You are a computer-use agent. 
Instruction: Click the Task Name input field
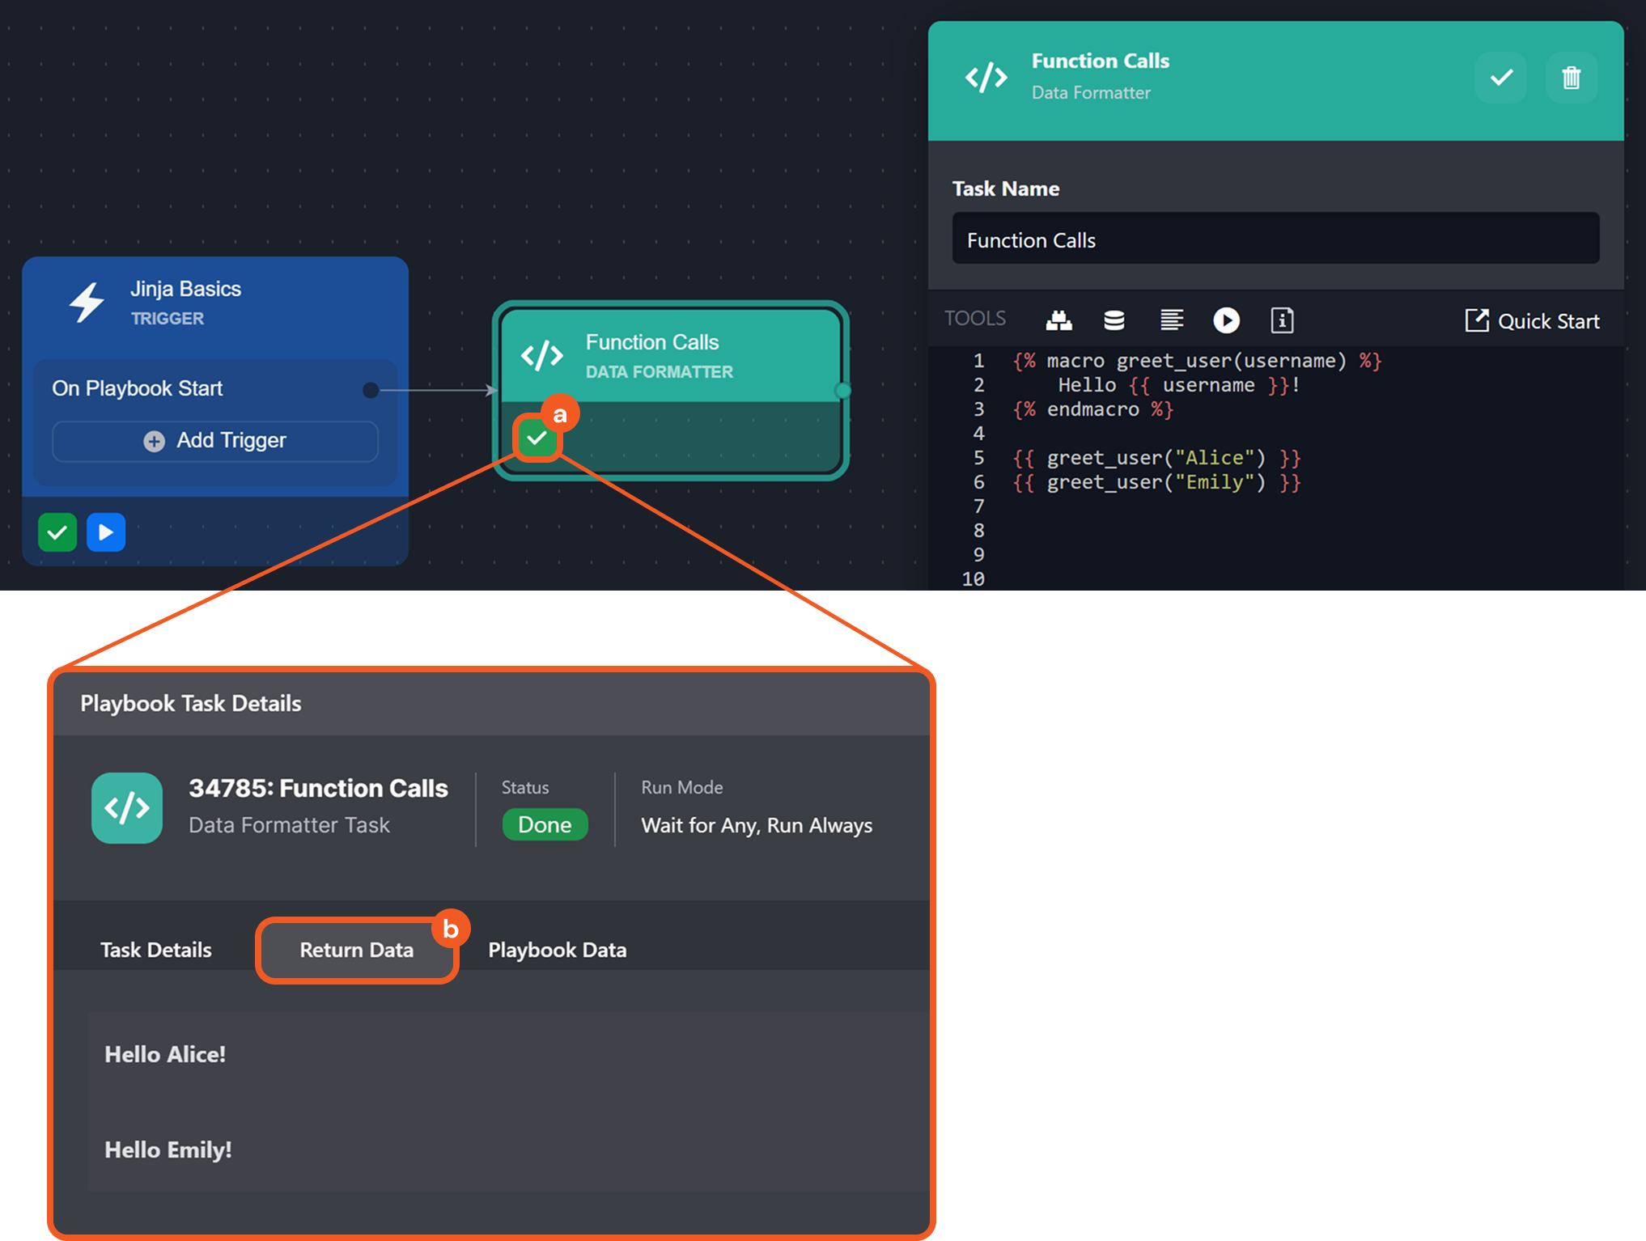[1275, 239]
